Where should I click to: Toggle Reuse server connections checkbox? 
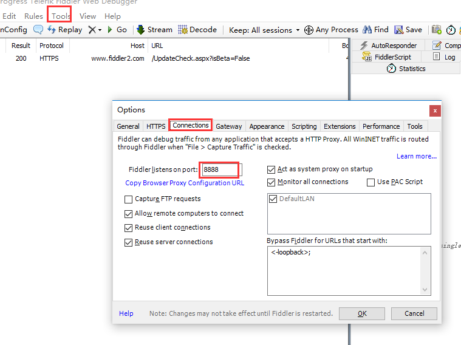(129, 242)
